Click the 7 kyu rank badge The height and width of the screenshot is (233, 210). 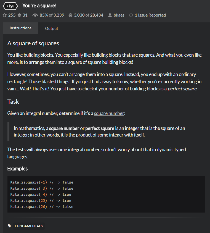pyautogui.click(x=10, y=6)
